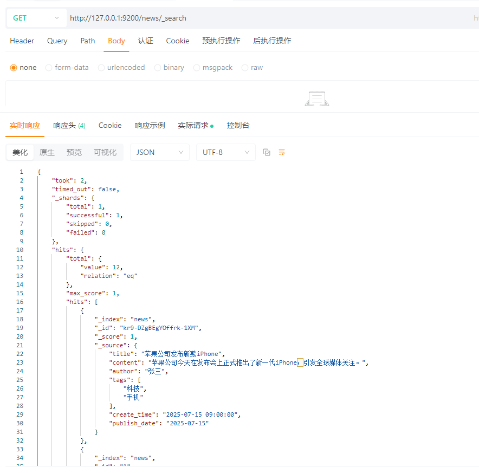Open the request Cookie tab
This screenshot has width=479, height=473.
pyautogui.click(x=178, y=41)
